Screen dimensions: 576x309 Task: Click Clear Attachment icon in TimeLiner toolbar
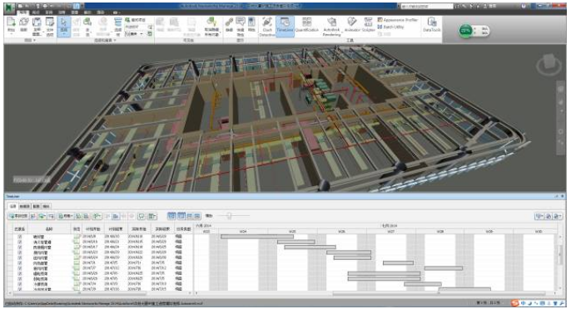point(87,216)
